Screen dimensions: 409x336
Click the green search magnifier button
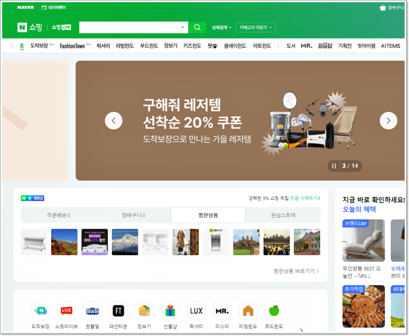tap(197, 28)
